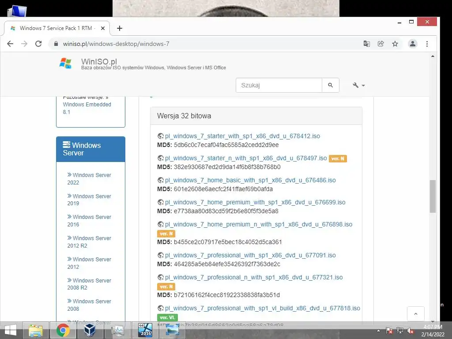Open the wrench tools dropdown
The image size is (452, 339).
pos(358,85)
